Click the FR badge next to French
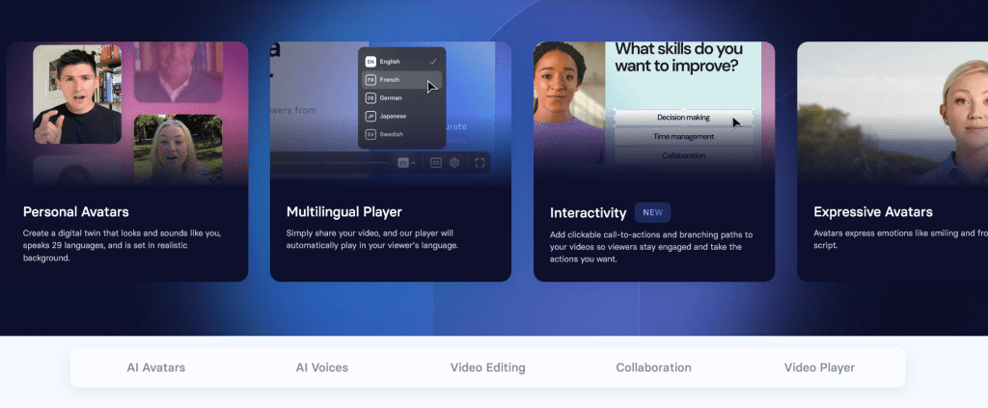988x408 pixels. click(x=370, y=80)
